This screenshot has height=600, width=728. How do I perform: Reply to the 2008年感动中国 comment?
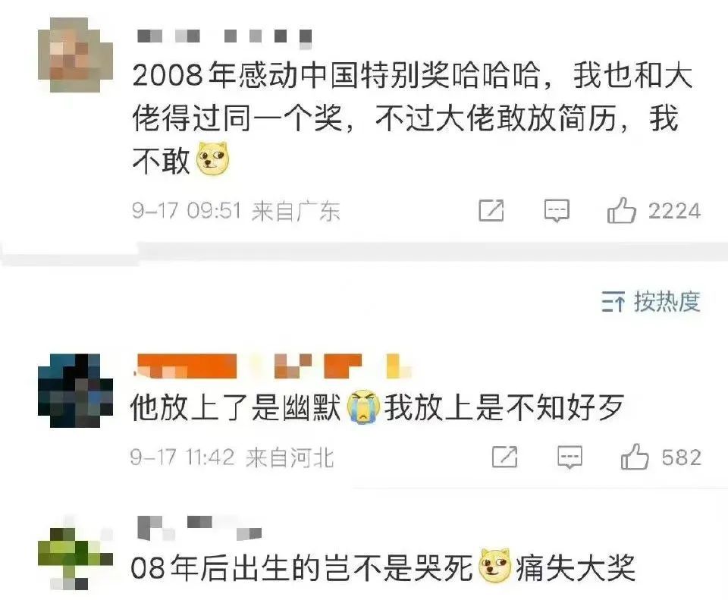[557, 212]
